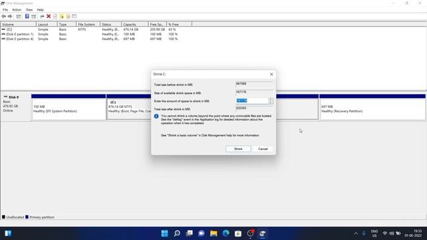Toggle the Show/Hide Console Tree toolbar icon
This screenshot has height=240, width=427.
tap(19, 16)
